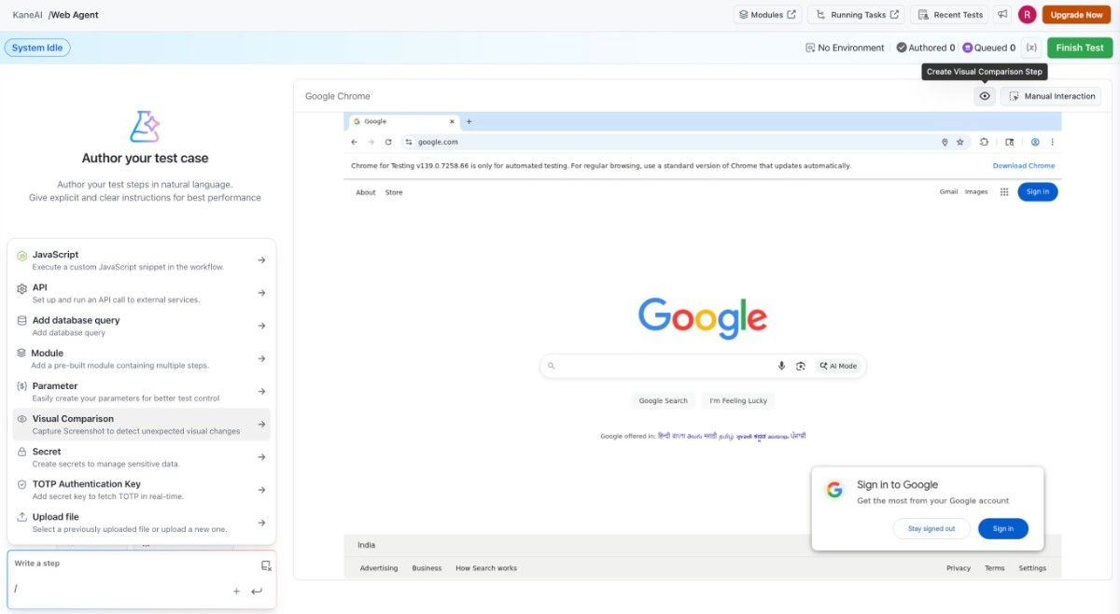Toggle the bookmark star in the address bar
Viewport: 1120px width, 614px height.
click(959, 141)
